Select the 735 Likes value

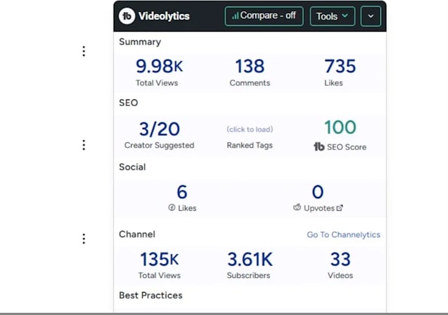340,66
